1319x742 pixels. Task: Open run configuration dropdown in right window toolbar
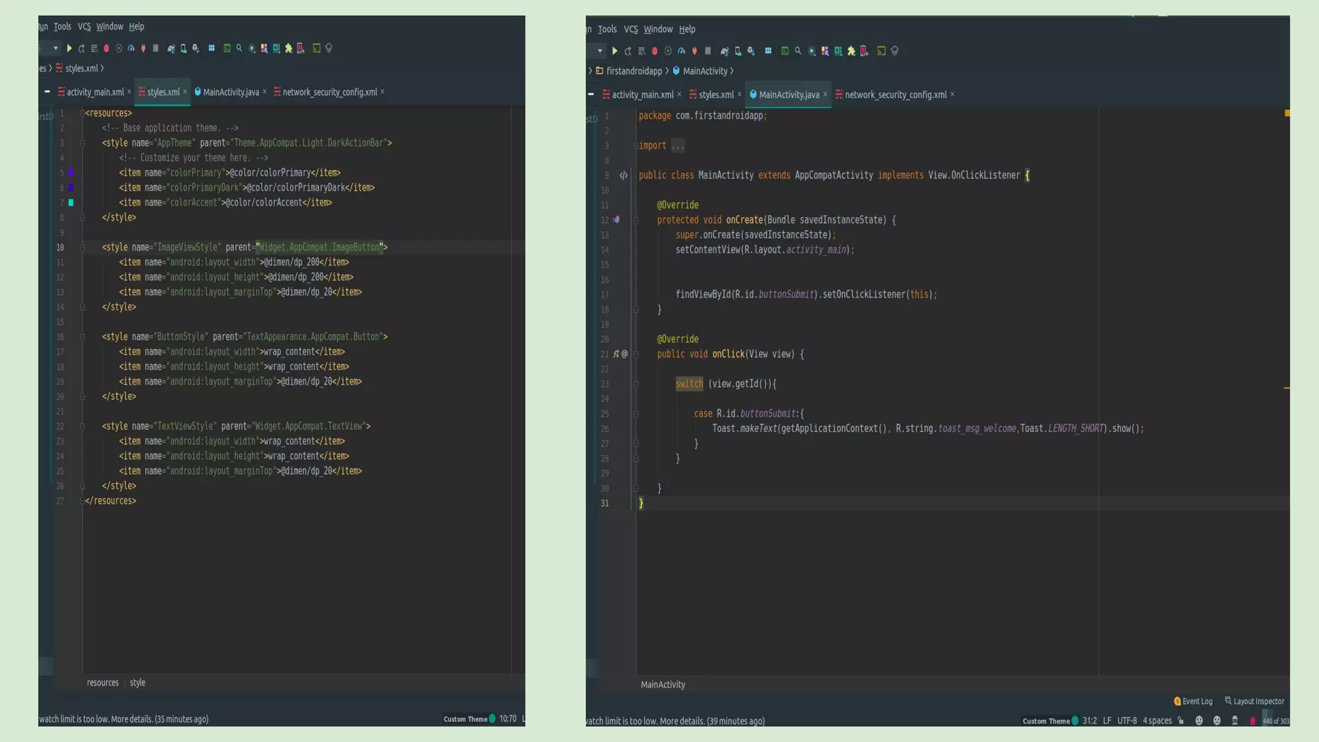pos(600,51)
